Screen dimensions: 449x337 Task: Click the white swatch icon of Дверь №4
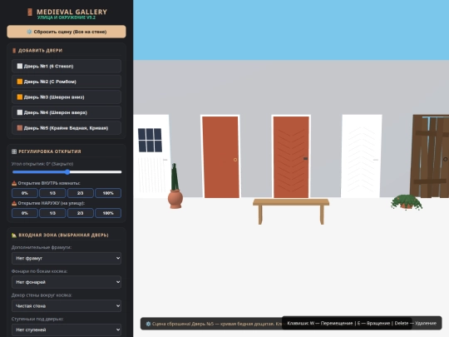pos(20,112)
